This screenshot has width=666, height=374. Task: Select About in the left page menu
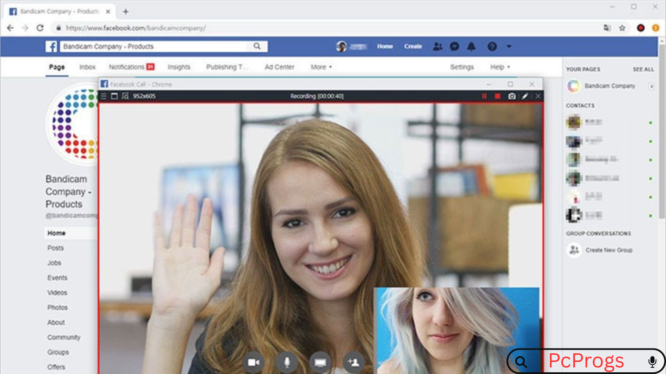coord(56,323)
